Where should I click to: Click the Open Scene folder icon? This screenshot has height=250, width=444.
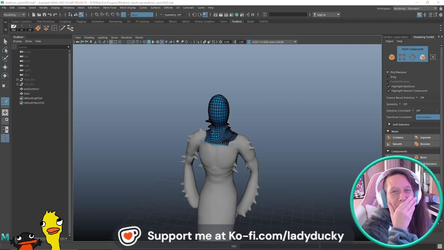tap(39, 15)
